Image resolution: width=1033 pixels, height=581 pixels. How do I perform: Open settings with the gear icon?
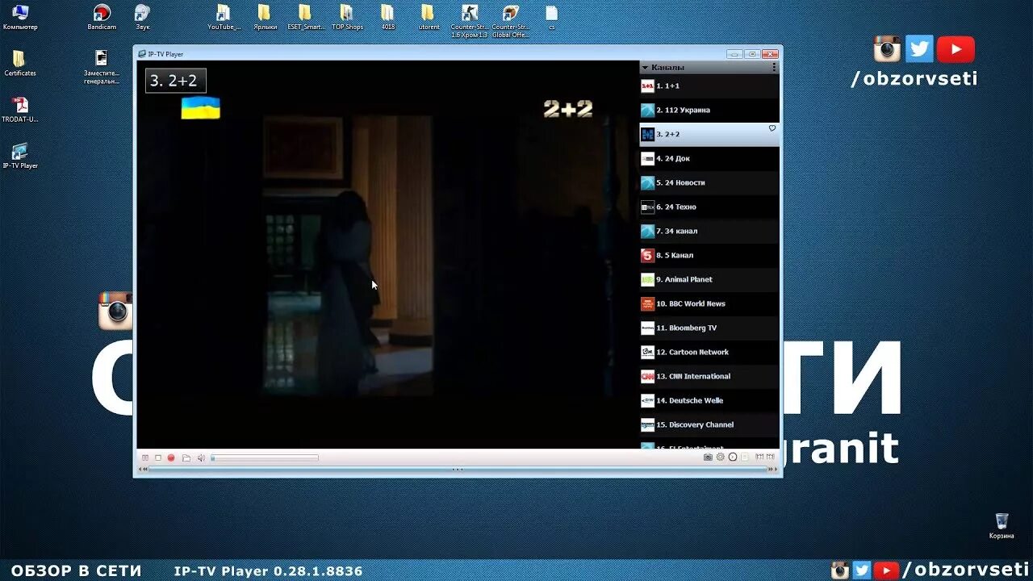coord(721,457)
